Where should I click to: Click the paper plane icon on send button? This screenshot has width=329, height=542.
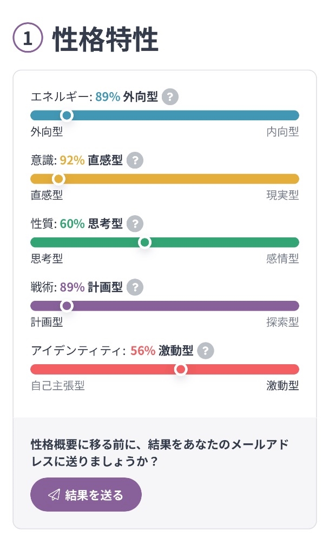pos(54,495)
